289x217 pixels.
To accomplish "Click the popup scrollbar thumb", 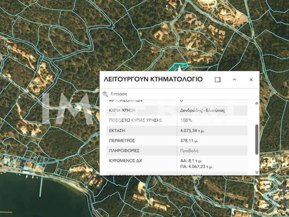I will pos(257,139).
